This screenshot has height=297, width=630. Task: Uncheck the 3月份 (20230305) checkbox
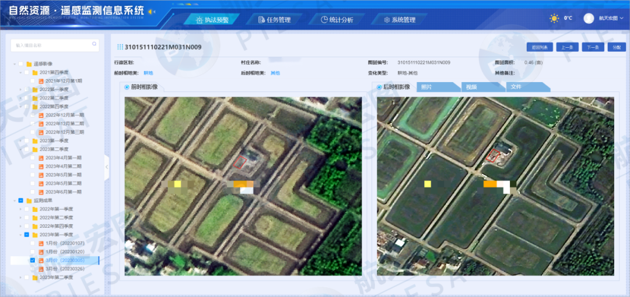[x=33, y=260]
